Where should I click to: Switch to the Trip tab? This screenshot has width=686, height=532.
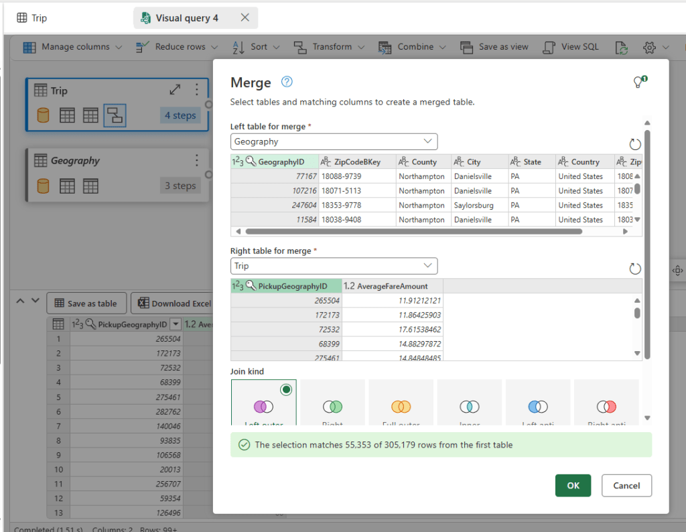[32, 18]
